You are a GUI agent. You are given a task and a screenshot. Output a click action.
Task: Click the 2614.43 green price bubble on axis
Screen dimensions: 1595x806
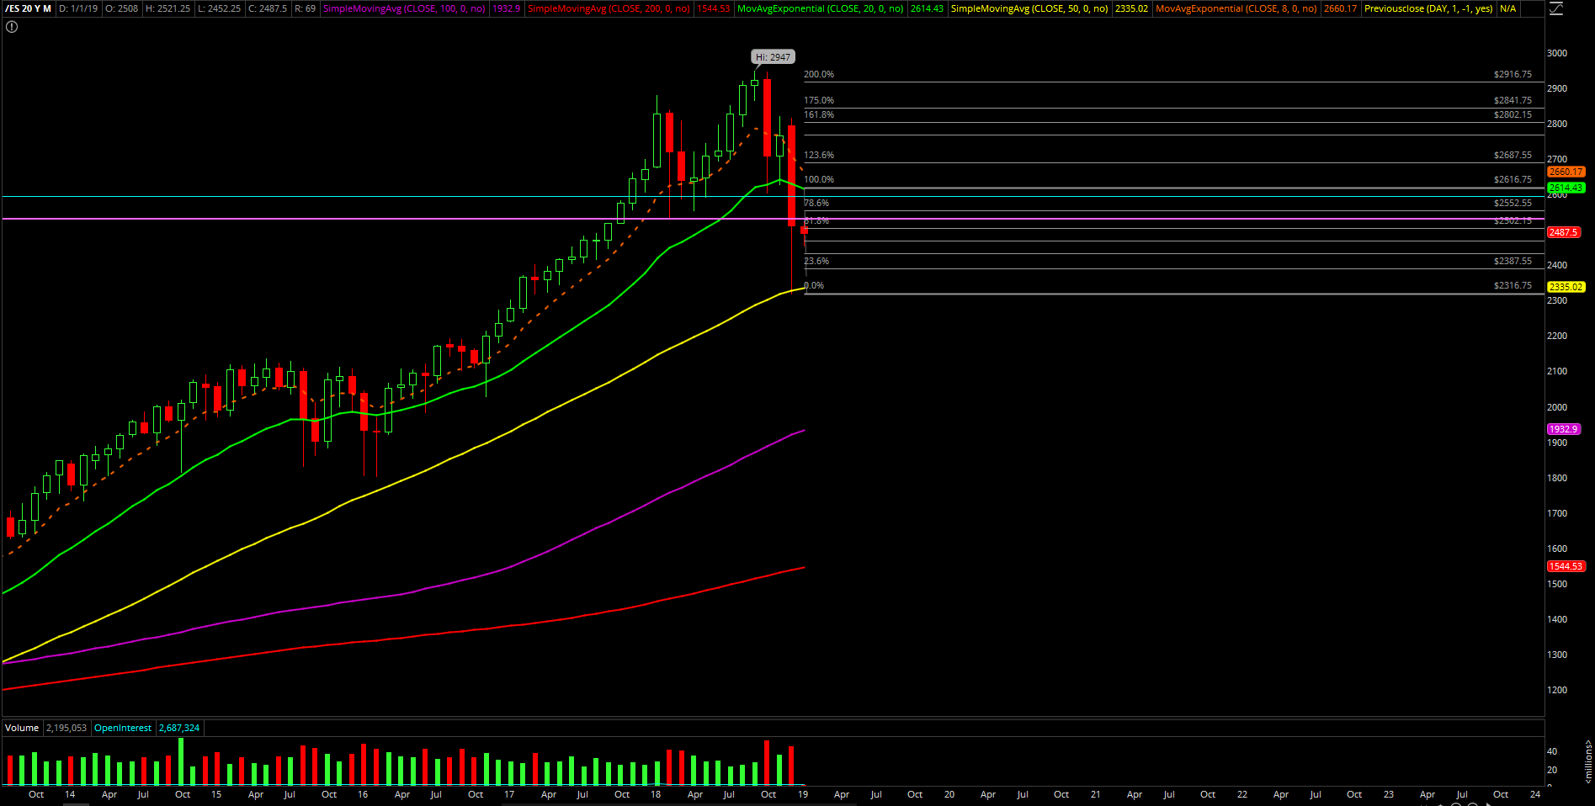(1566, 188)
